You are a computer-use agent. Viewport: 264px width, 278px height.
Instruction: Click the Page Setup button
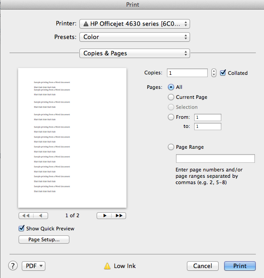[x=44, y=239]
